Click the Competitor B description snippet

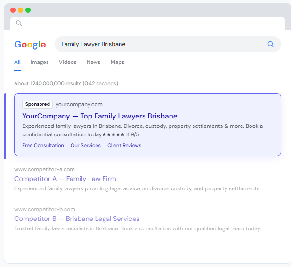[138, 228]
